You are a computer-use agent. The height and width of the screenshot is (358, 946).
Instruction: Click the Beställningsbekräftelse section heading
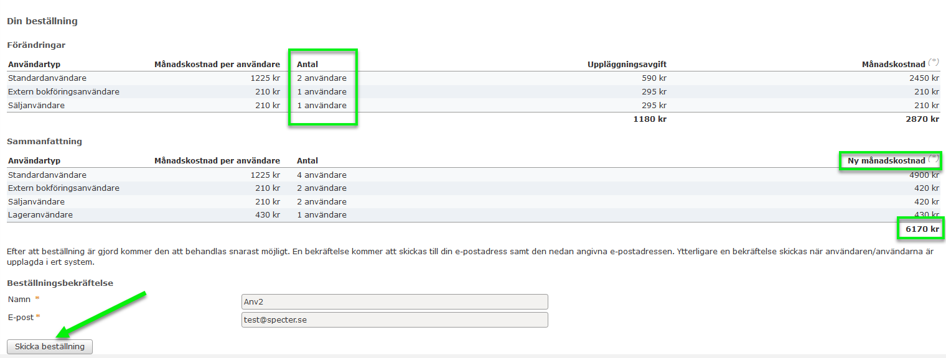[60, 283]
